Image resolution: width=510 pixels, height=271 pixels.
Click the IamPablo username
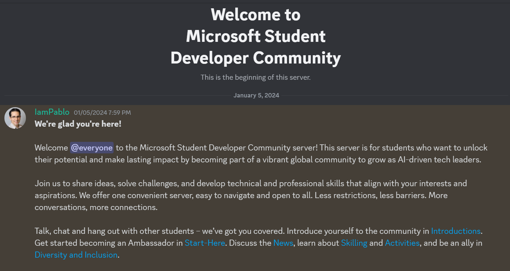pyautogui.click(x=52, y=112)
